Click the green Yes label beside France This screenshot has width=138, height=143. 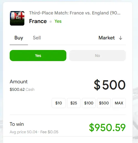click(58, 21)
